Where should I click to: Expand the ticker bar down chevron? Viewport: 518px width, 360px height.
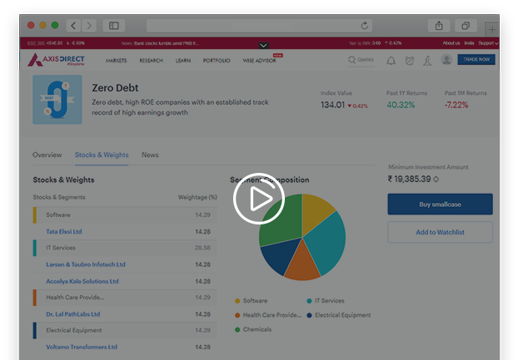pyautogui.click(x=263, y=45)
